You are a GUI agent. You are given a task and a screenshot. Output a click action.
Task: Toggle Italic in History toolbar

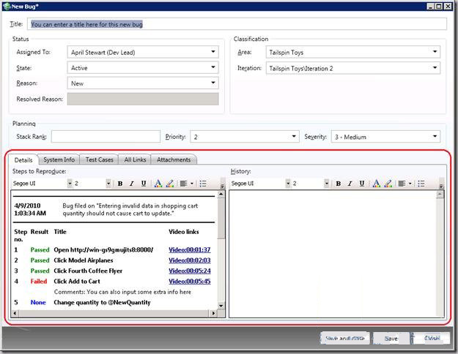coord(350,184)
